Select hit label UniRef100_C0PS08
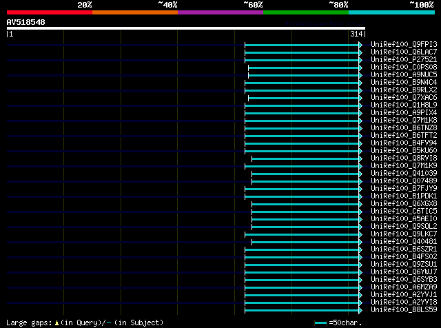This screenshot has height=328, width=441. click(x=404, y=67)
